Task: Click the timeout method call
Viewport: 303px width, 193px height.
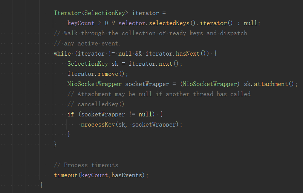Action: click(x=66, y=175)
